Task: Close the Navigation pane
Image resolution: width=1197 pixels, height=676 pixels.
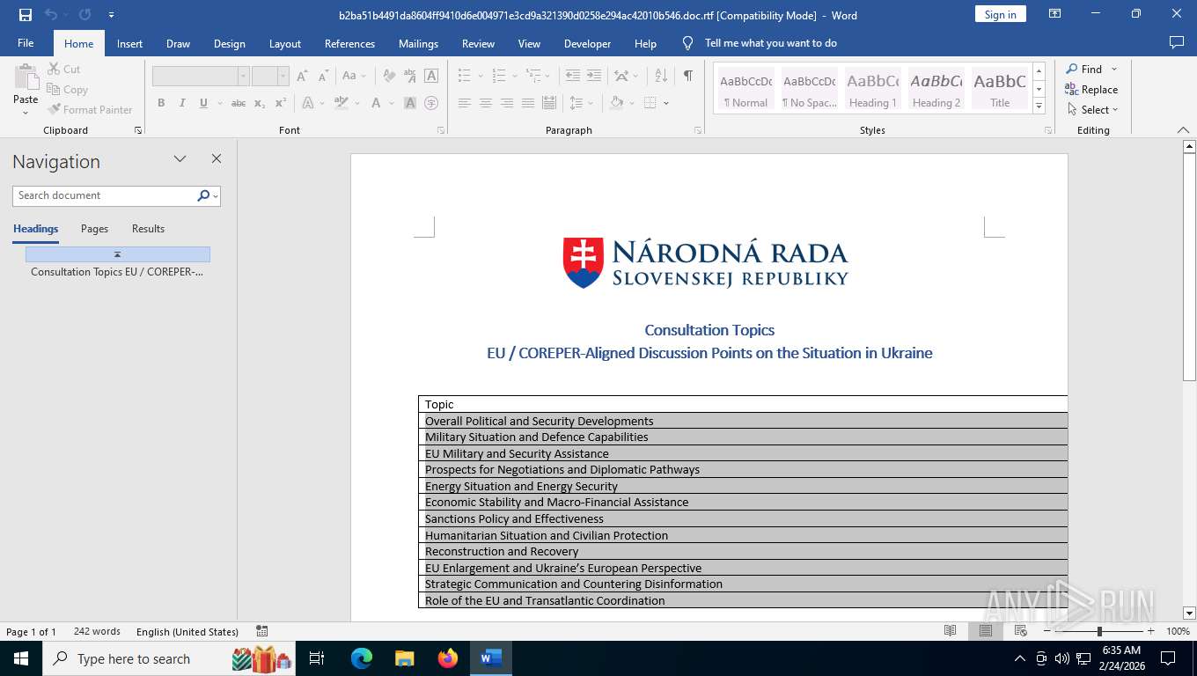Action: (217, 158)
